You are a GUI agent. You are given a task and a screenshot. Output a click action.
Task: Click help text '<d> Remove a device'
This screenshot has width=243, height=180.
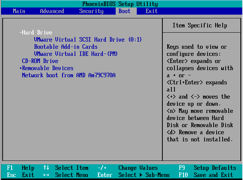tap(195, 132)
